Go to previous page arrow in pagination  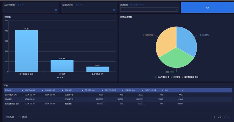224,117
